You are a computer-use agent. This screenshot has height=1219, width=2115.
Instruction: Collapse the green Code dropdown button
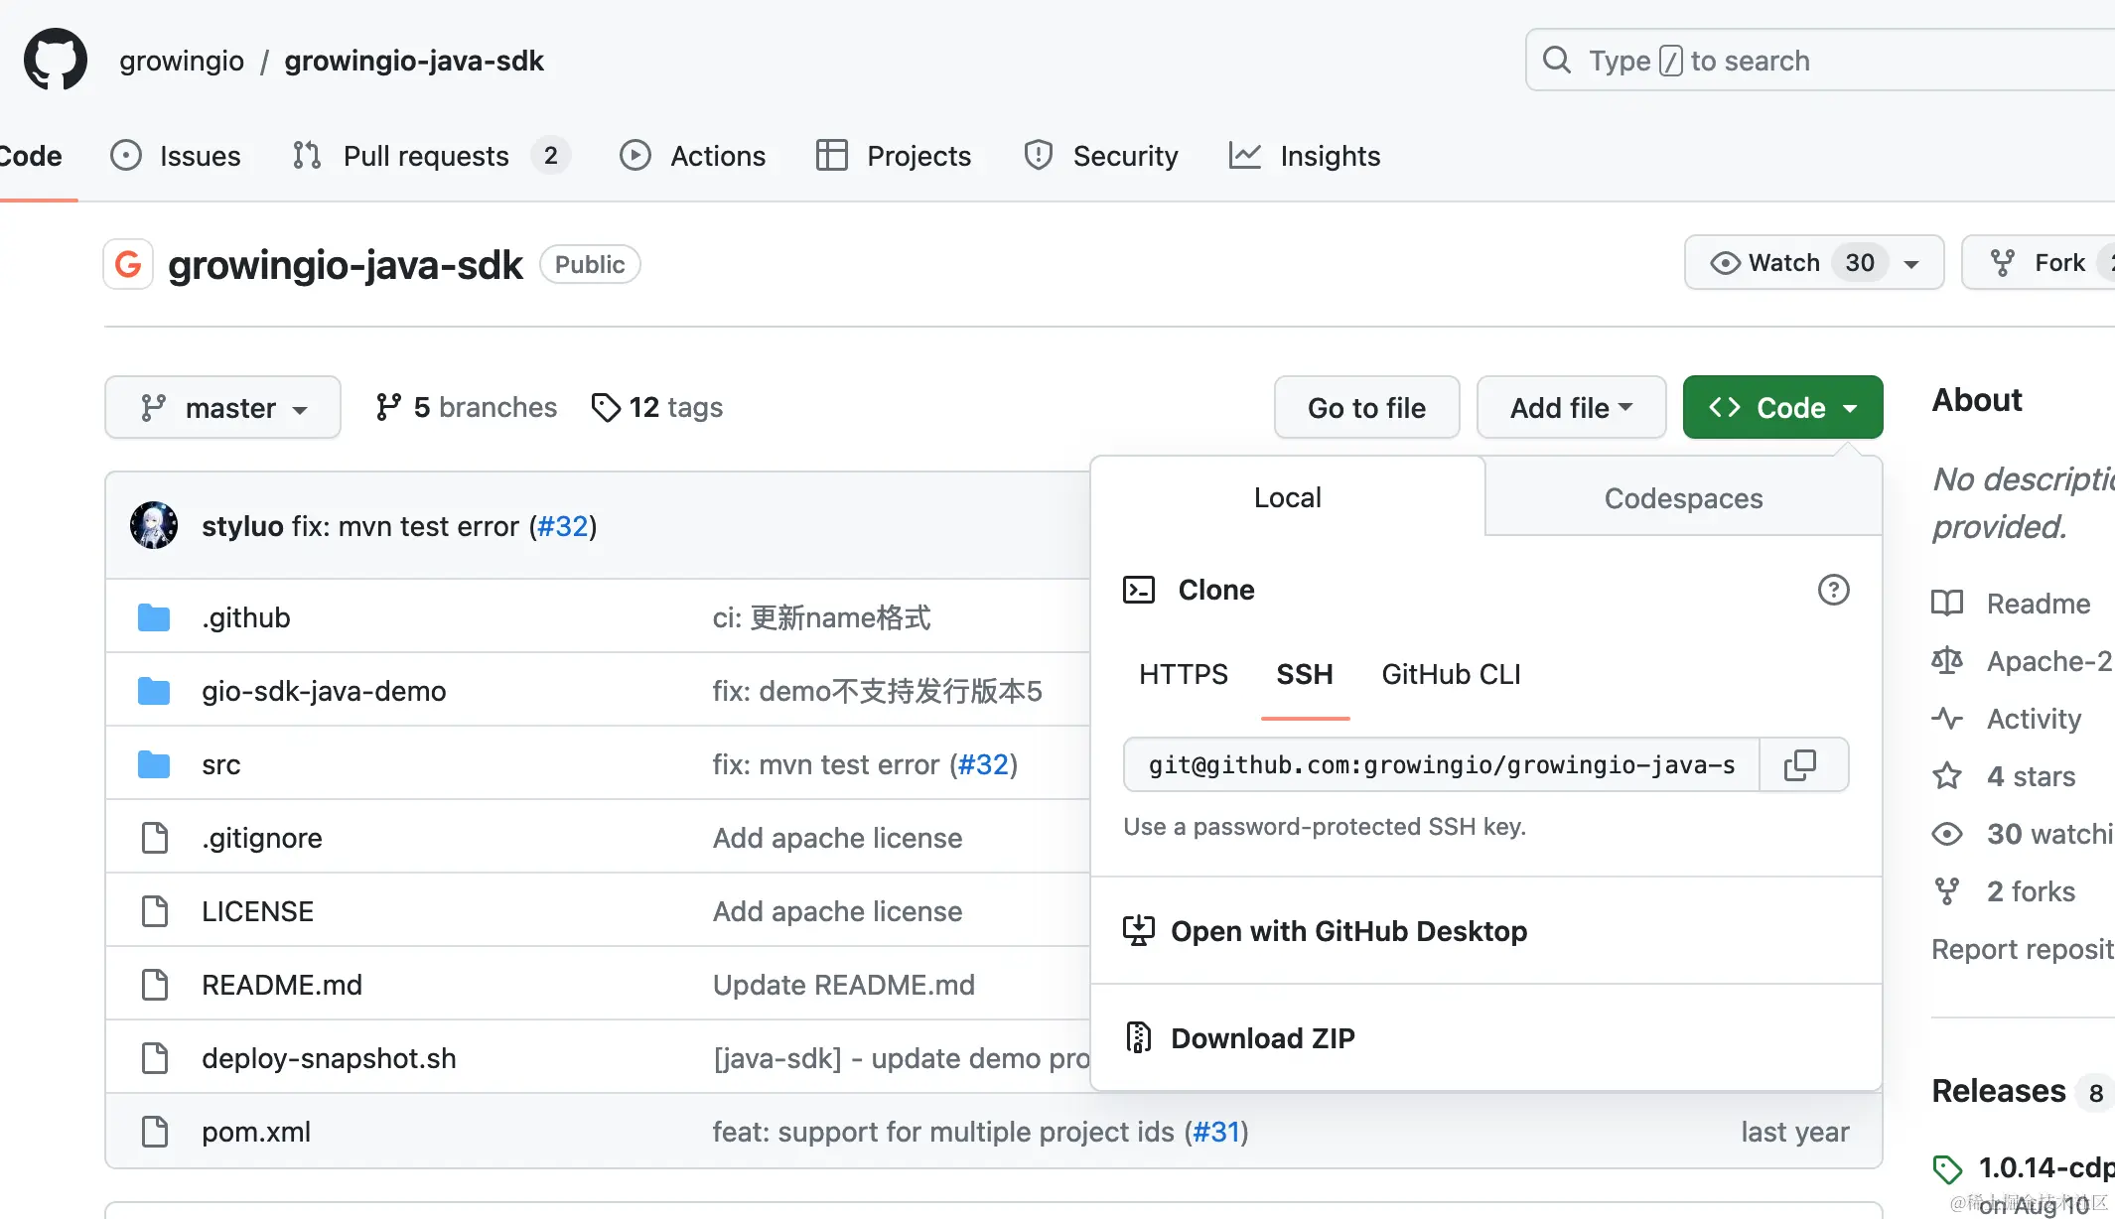coord(1782,407)
